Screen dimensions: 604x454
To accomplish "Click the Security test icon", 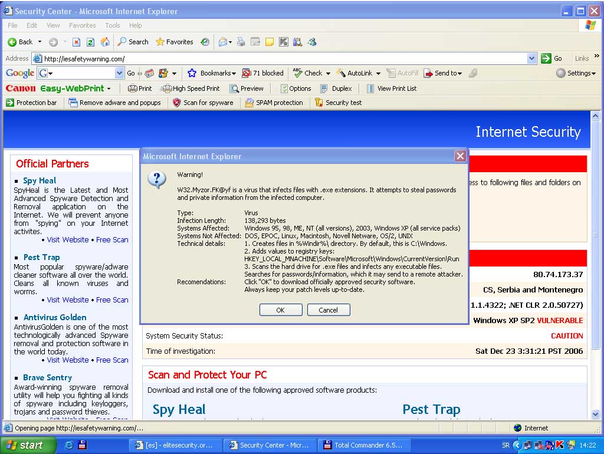I will tap(319, 103).
